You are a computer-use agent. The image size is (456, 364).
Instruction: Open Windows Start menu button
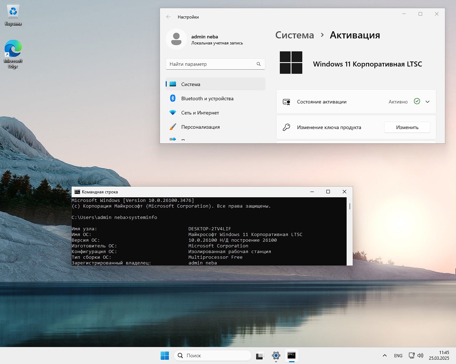(165, 355)
